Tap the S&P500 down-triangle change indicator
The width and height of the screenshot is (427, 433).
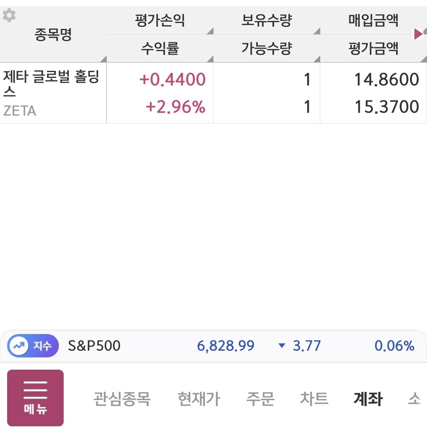(x=282, y=346)
